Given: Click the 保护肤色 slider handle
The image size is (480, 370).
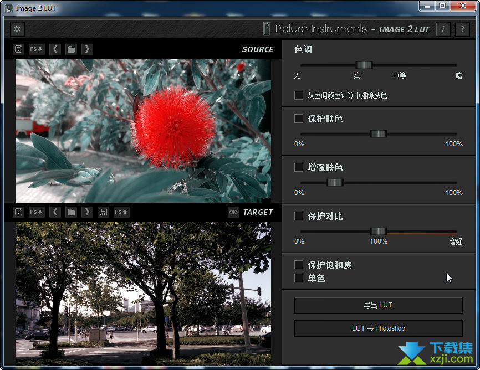Looking at the screenshot, I should (379, 133).
